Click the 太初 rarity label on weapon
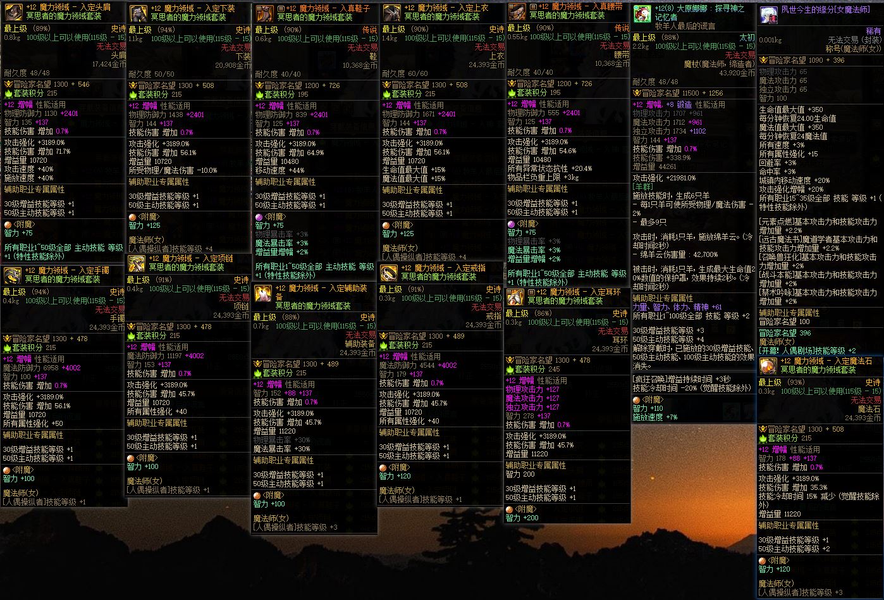This screenshot has width=884, height=600. [x=747, y=38]
